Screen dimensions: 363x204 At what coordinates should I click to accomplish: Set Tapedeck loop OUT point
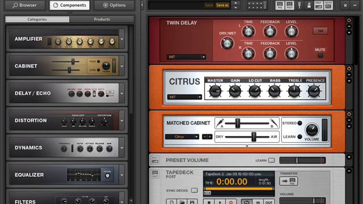click(268, 202)
